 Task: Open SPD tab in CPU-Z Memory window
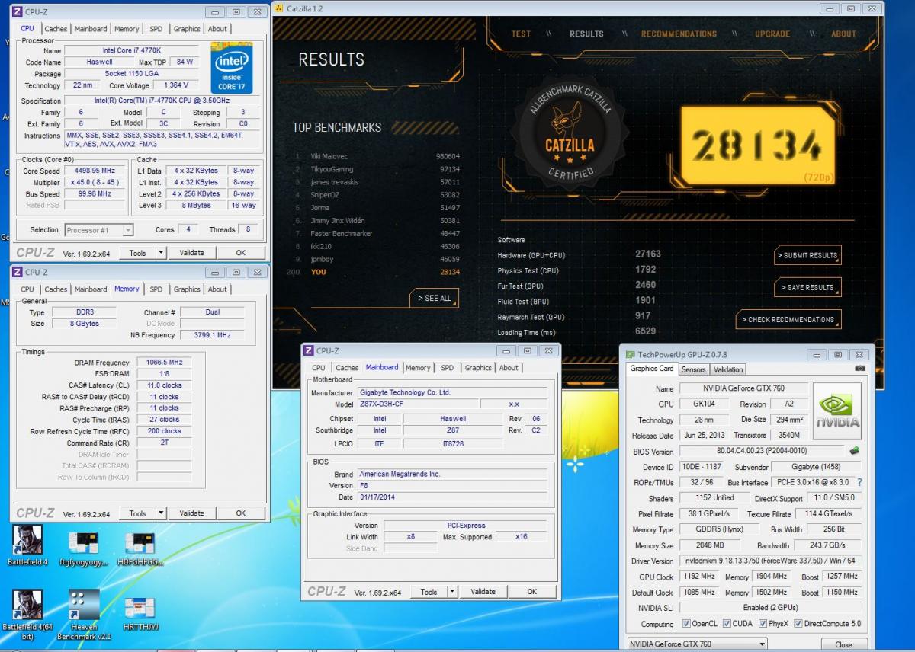click(x=156, y=289)
